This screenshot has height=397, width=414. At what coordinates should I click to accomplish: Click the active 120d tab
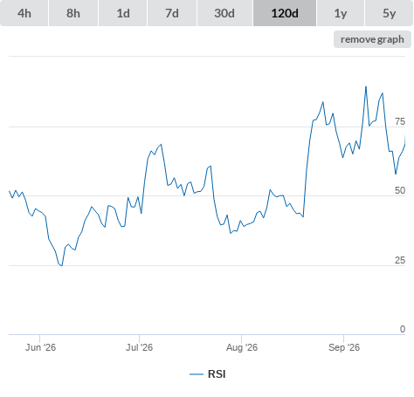point(285,13)
